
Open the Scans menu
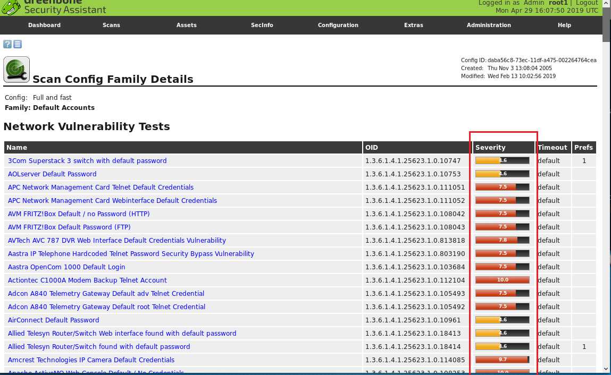[x=112, y=25]
